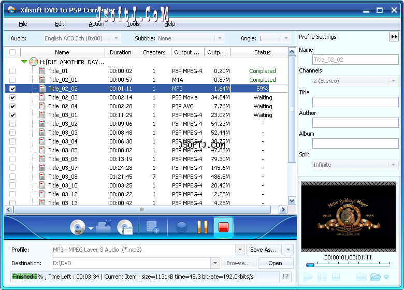
Task: Sort by the Name column header
Action: (x=62, y=52)
